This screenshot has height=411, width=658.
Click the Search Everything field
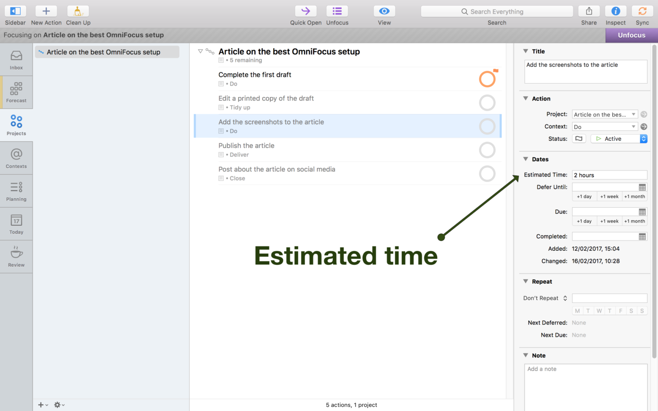coord(497,11)
